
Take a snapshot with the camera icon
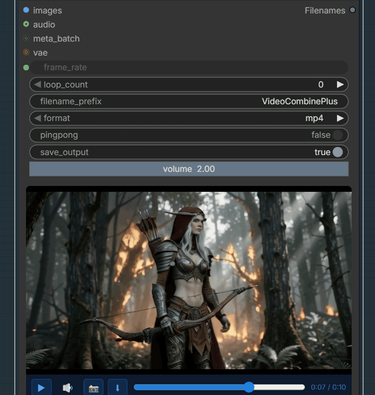93,387
